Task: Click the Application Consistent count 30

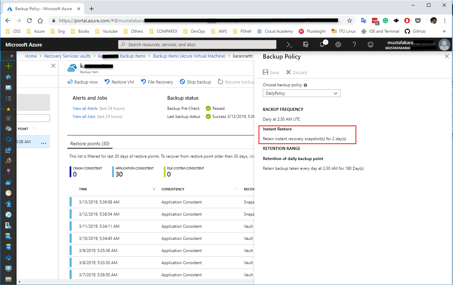Action: [119, 174]
